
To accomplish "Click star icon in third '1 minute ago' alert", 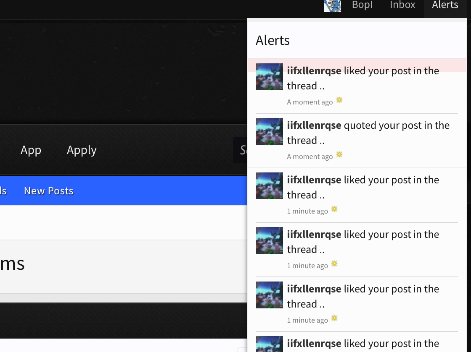I will [x=334, y=318].
